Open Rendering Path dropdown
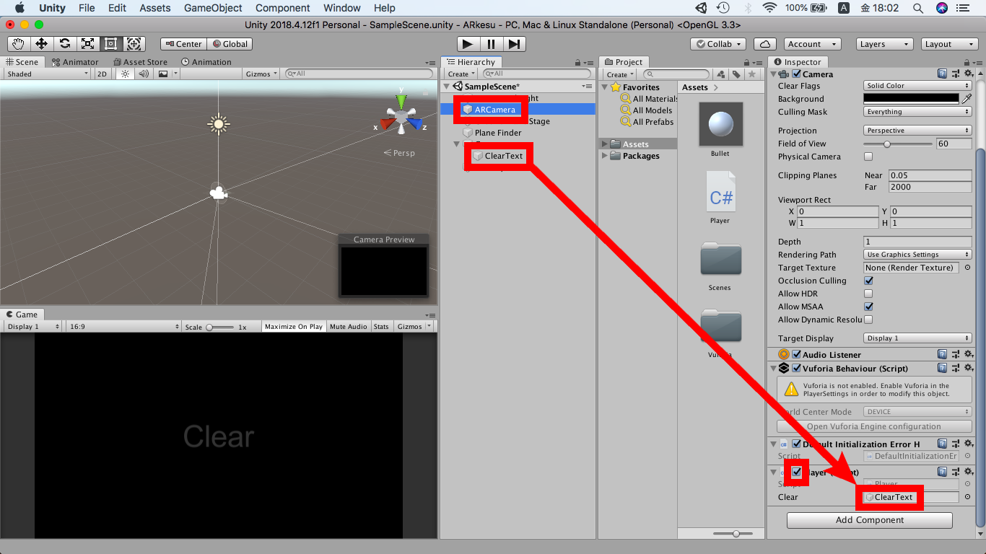This screenshot has height=554, width=986. click(x=917, y=255)
